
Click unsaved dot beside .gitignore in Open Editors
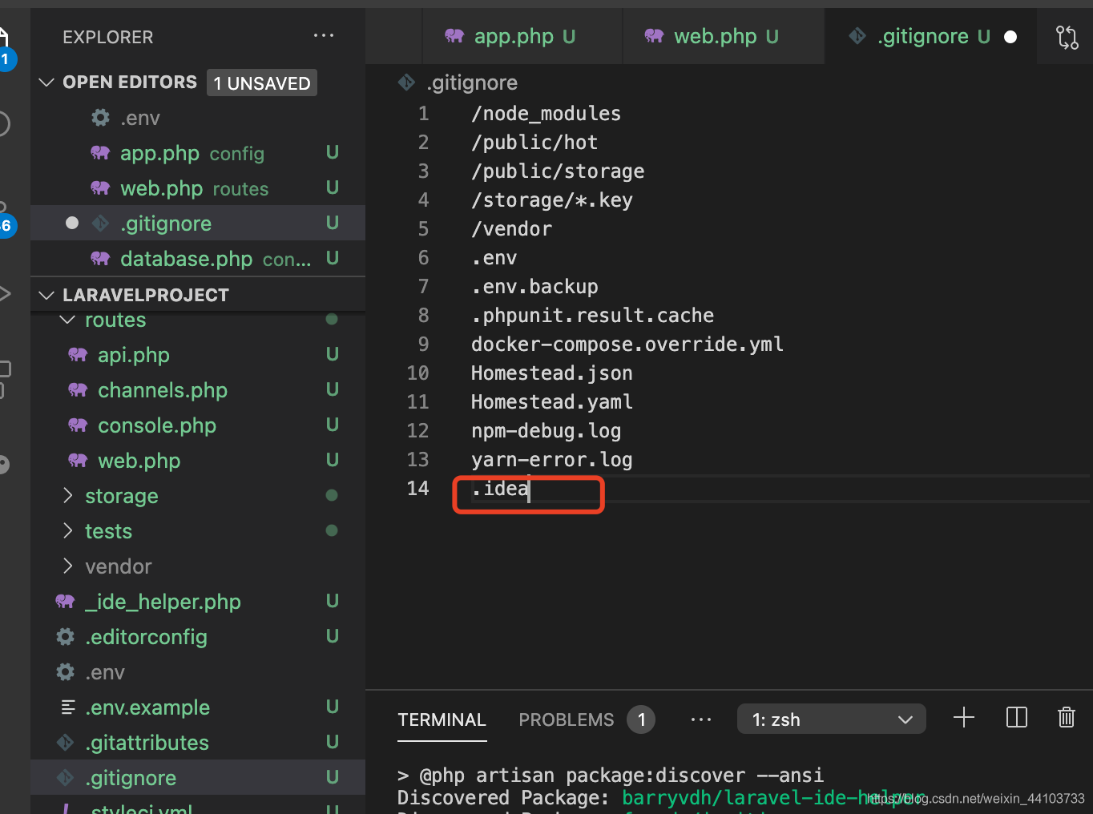[72, 223]
